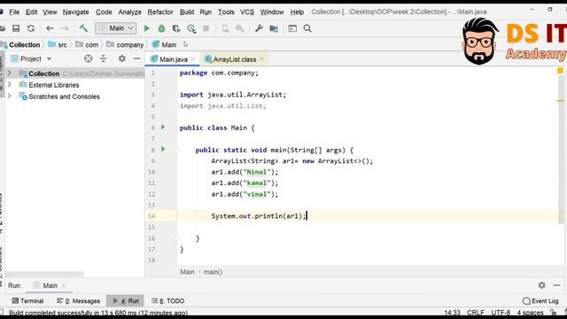Click the grey Stop icon
The width and height of the screenshot is (567, 319).
(206, 28)
